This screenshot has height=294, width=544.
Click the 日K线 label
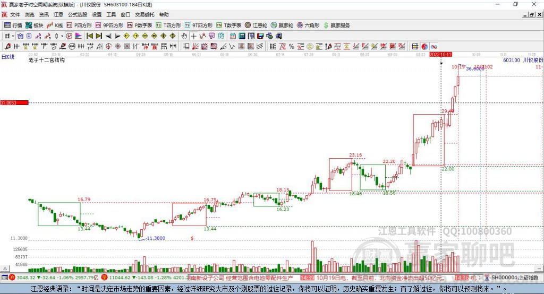[7, 57]
